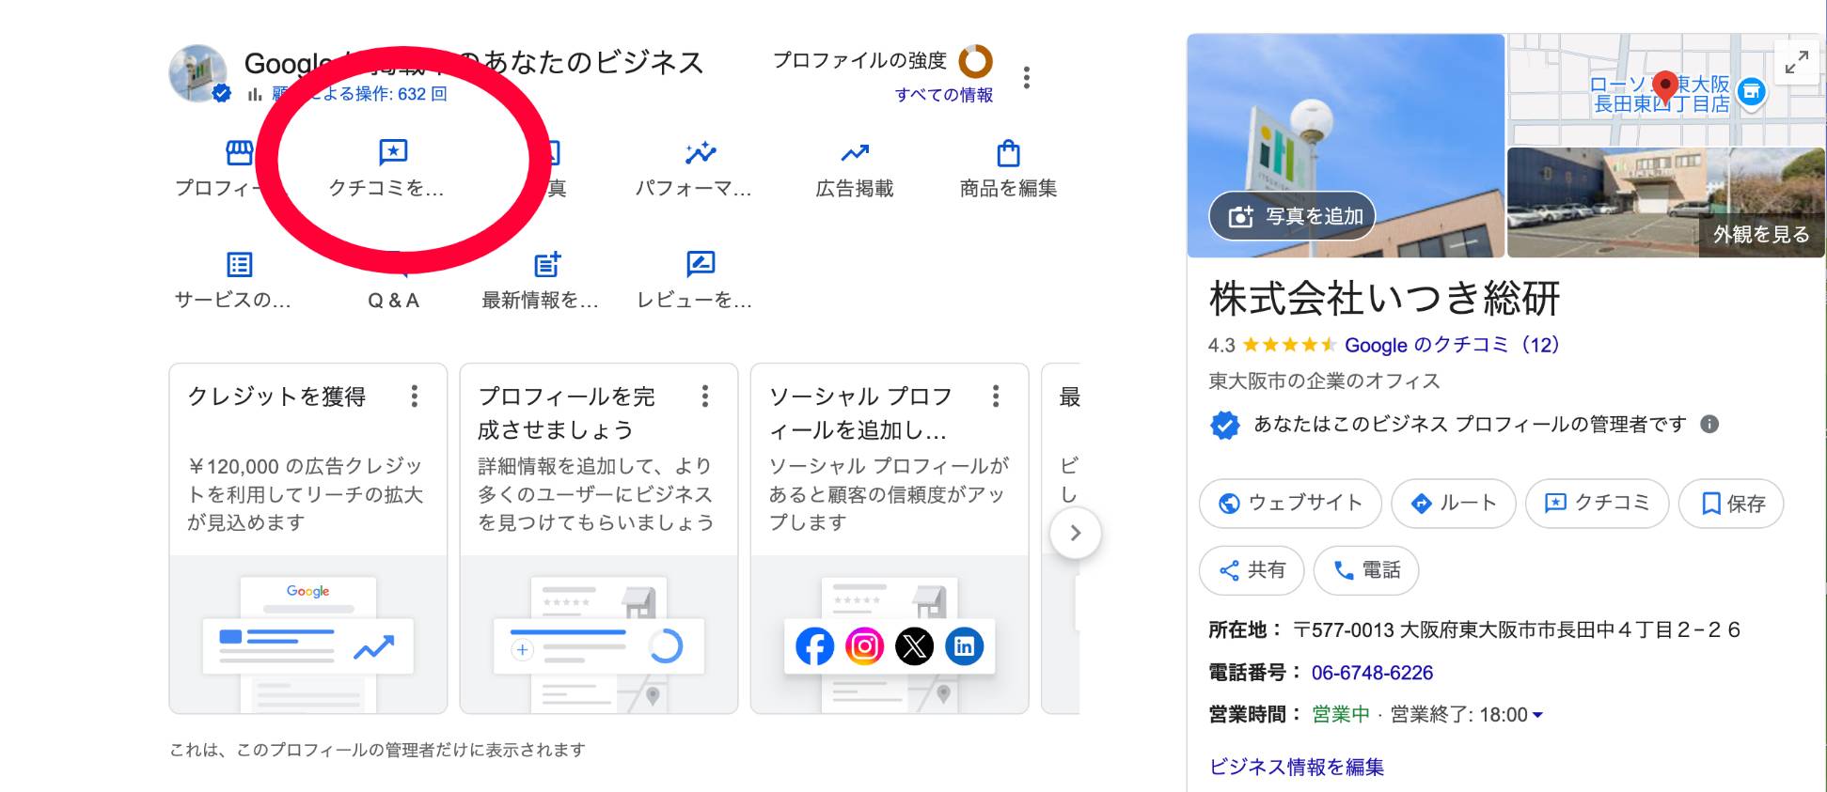Open the Q & A shortcut
Viewport: 1827px width, 792px height.
pos(393,300)
